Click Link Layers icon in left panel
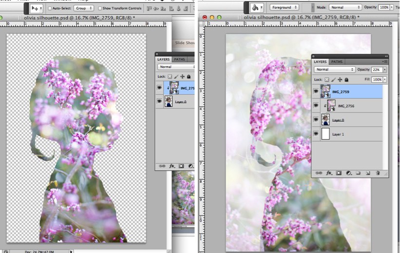400x253 pixels. 162,166
